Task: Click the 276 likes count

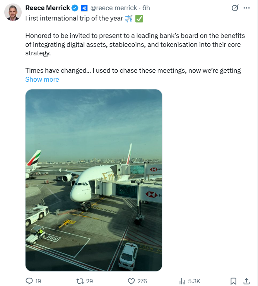Action: coord(142,281)
